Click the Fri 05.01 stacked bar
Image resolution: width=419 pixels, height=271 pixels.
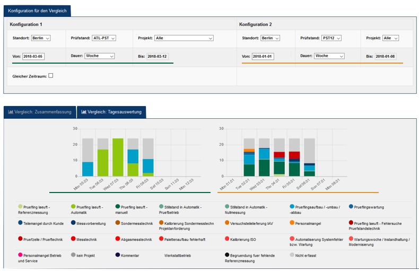coord(294,157)
